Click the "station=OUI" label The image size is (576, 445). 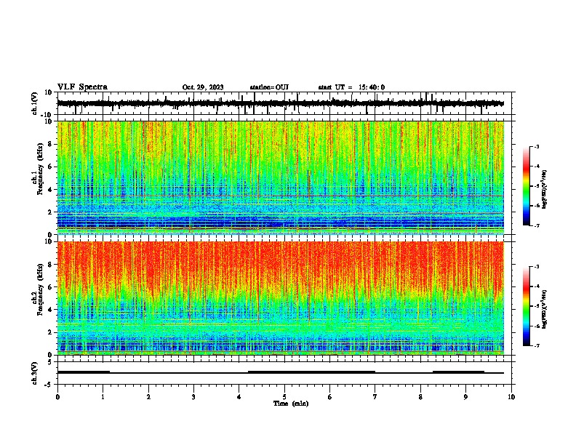(x=269, y=87)
